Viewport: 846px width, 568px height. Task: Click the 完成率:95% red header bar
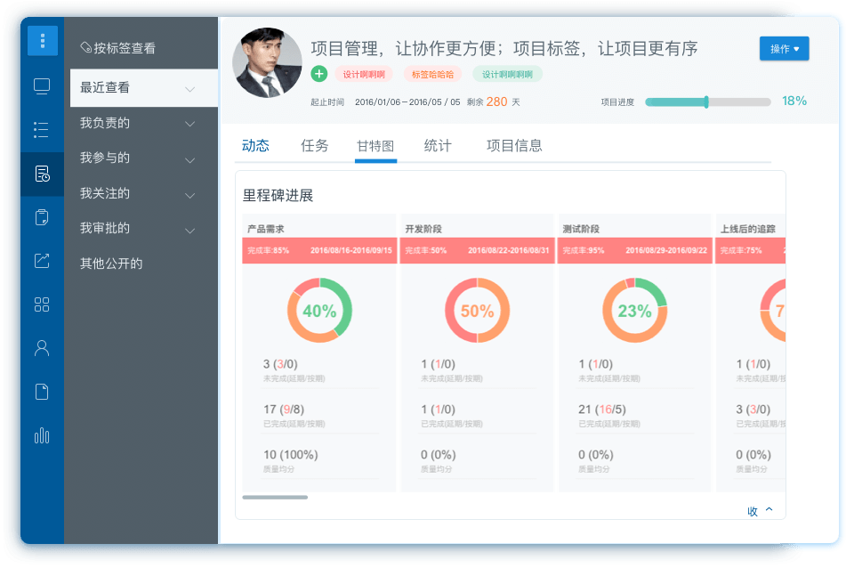pos(634,250)
